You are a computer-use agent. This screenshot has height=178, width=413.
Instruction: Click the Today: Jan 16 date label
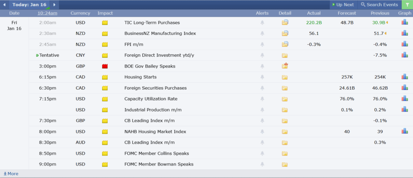[x=29, y=5]
